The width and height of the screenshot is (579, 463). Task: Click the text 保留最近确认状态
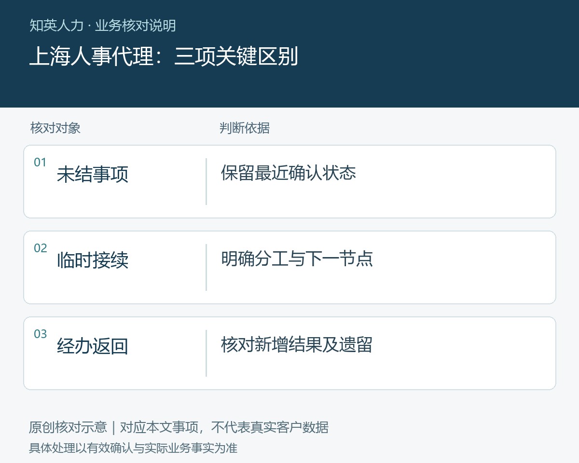point(289,173)
